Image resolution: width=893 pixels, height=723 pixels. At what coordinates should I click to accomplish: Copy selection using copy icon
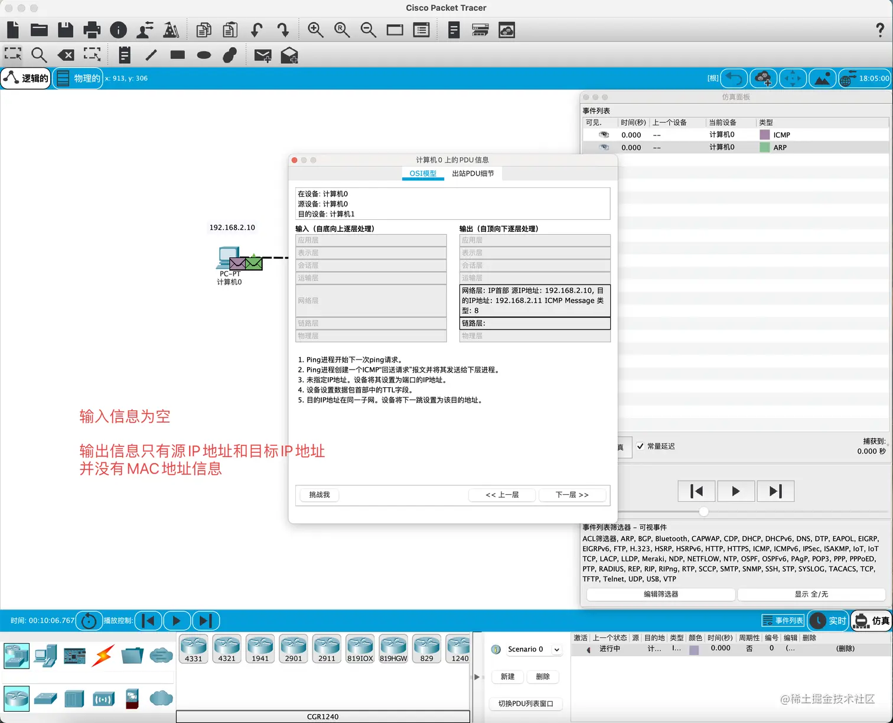pyautogui.click(x=204, y=30)
